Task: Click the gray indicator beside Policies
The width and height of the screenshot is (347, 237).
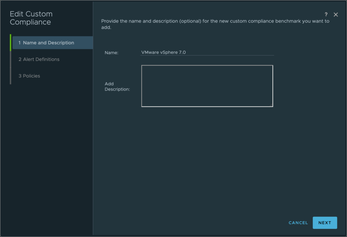Action: pos(11,76)
